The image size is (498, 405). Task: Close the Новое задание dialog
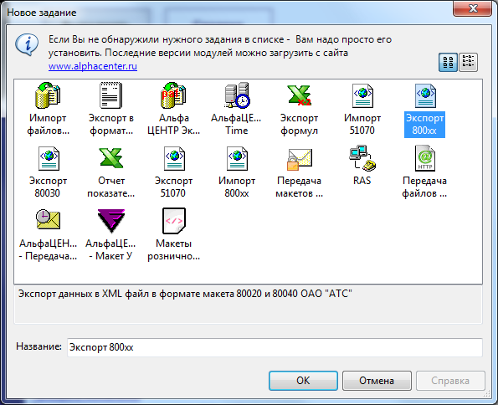(x=473, y=8)
